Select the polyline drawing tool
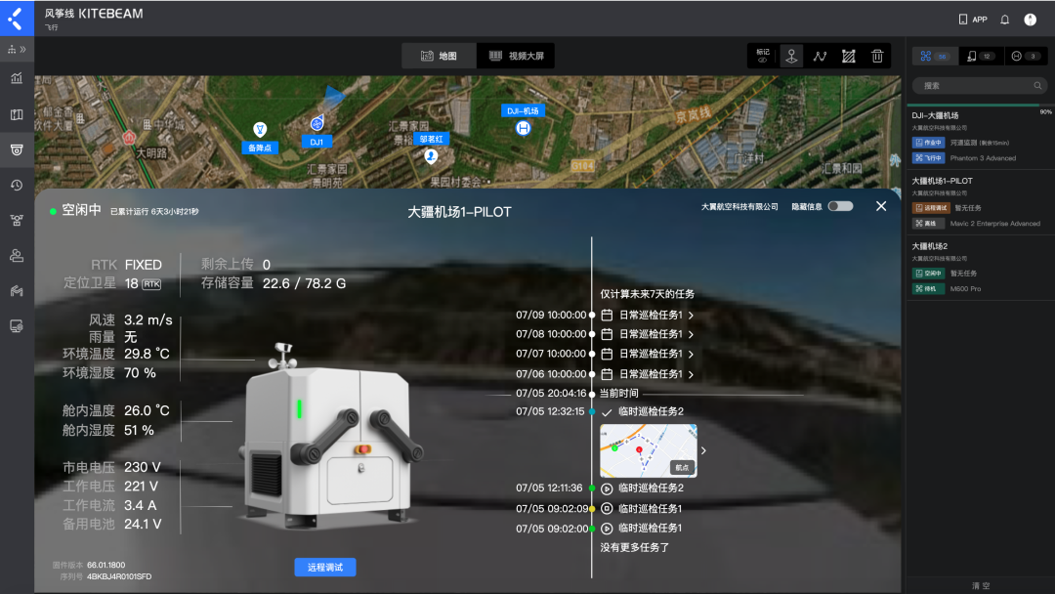Image resolution: width=1055 pixels, height=594 pixels. (x=820, y=57)
